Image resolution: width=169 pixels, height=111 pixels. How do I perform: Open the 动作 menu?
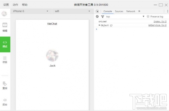coord(15,5)
